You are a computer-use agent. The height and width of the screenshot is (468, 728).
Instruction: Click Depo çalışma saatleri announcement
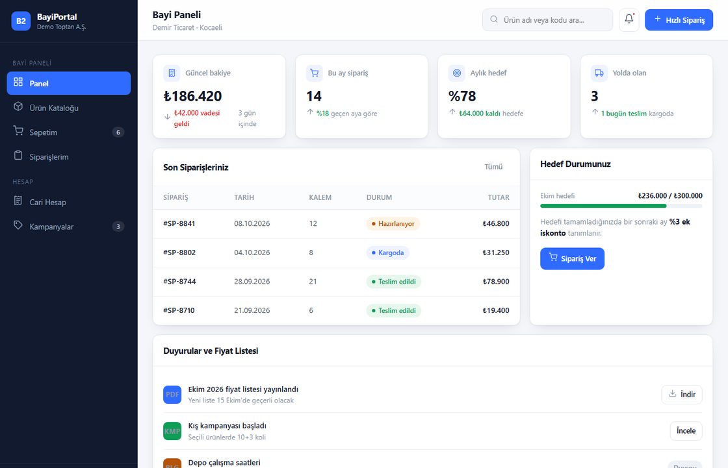click(x=224, y=462)
